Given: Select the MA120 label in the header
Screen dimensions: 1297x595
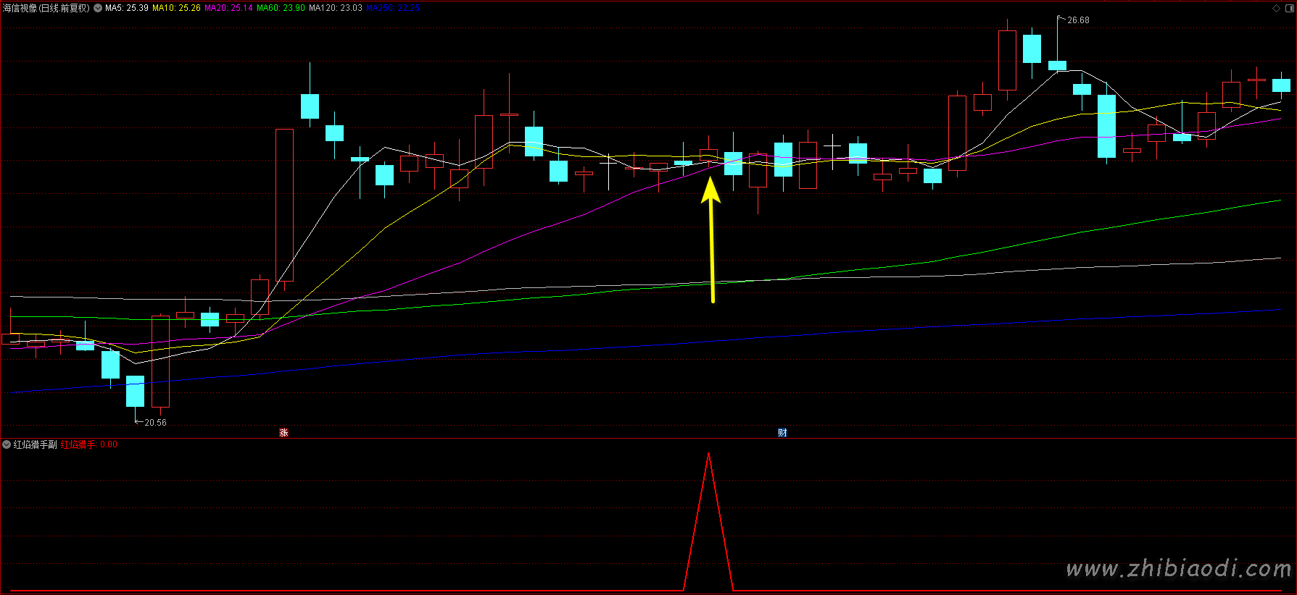Looking at the screenshot, I should 335,8.
